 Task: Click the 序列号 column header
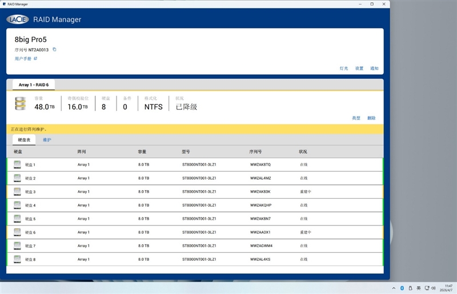tap(255, 151)
